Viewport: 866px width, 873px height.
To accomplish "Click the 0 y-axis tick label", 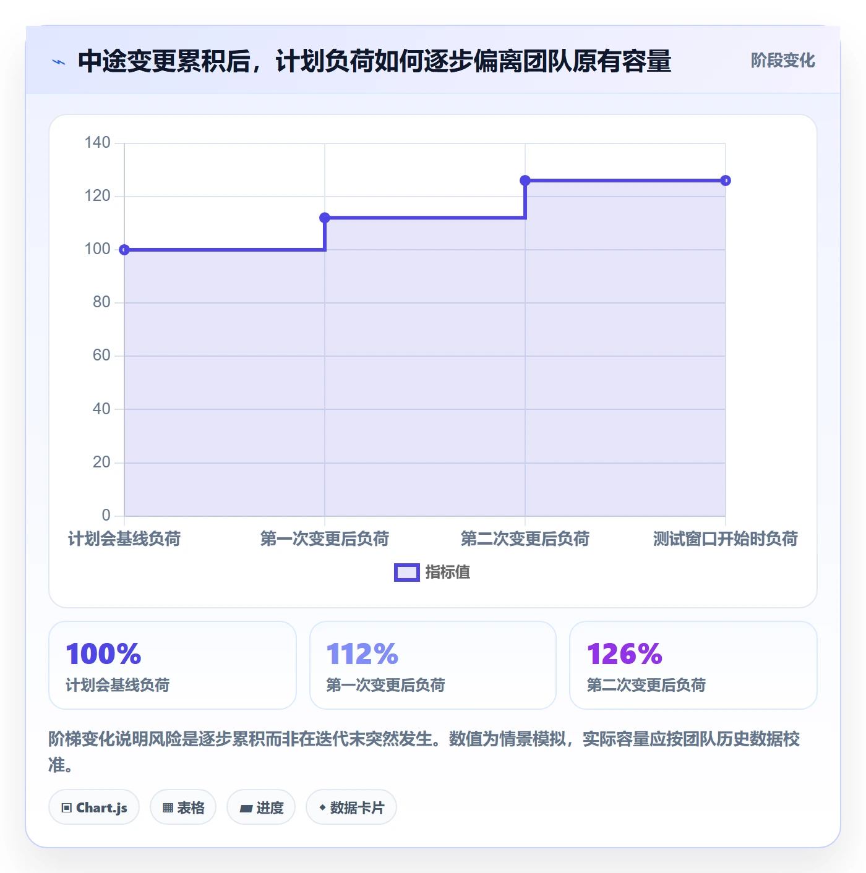I will 106,515.
